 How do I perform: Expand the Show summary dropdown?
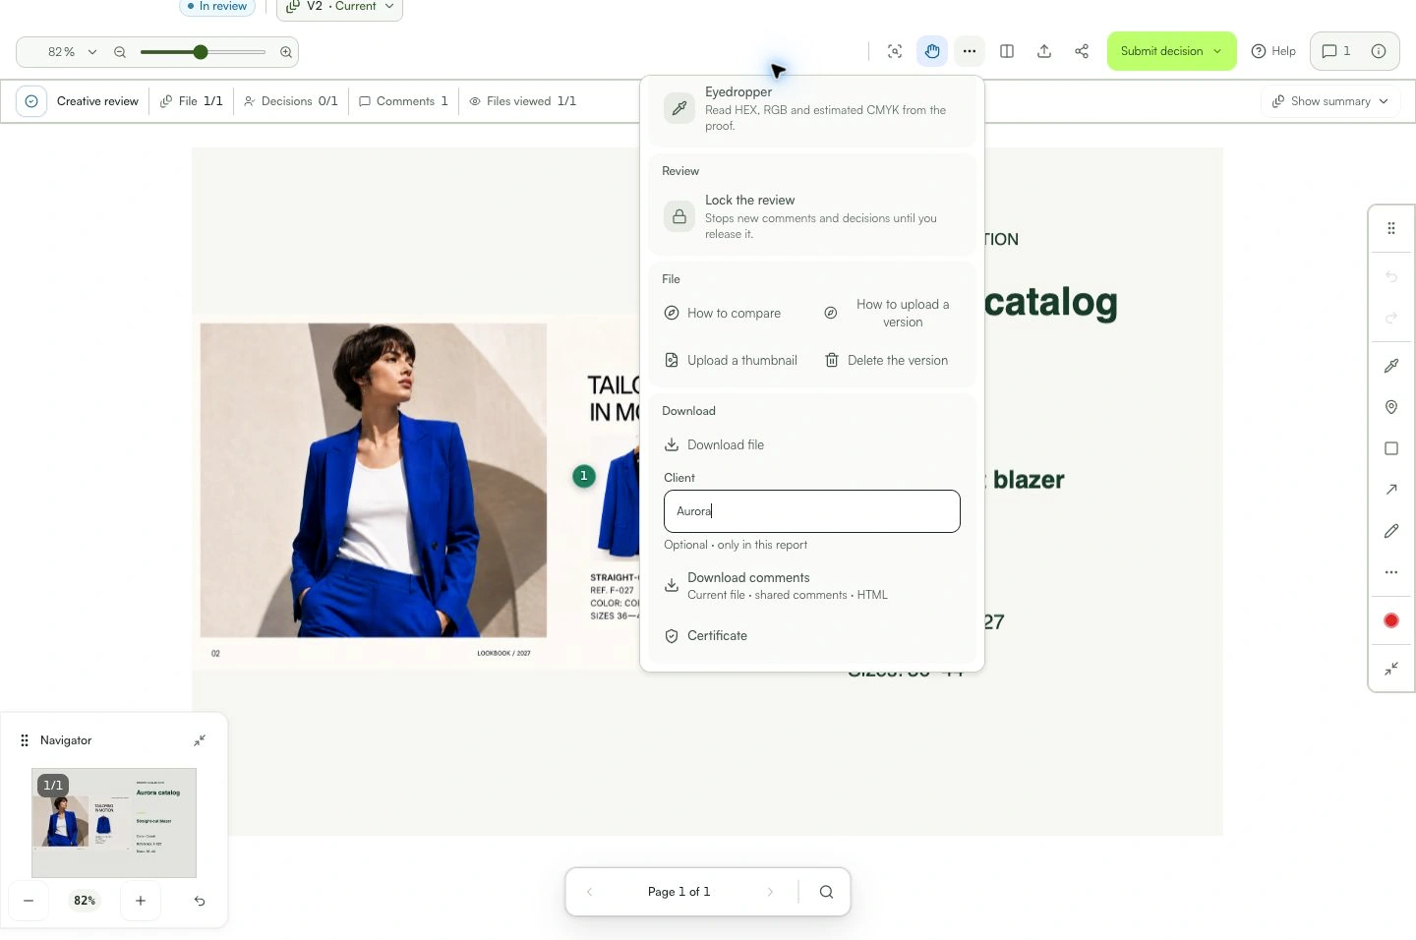click(x=1330, y=101)
